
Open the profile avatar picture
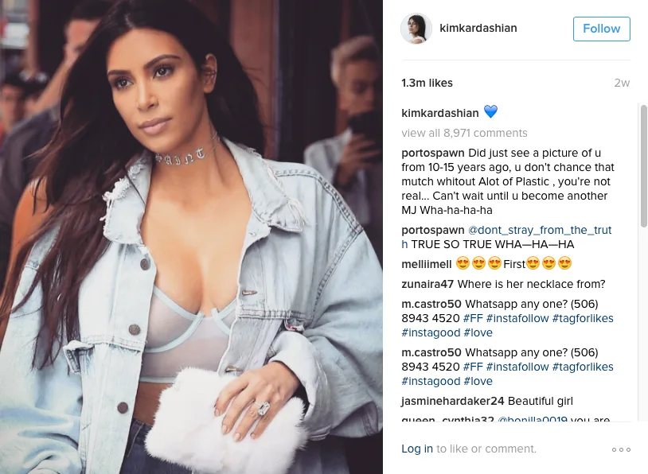pyautogui.click(x=416, y=29)
